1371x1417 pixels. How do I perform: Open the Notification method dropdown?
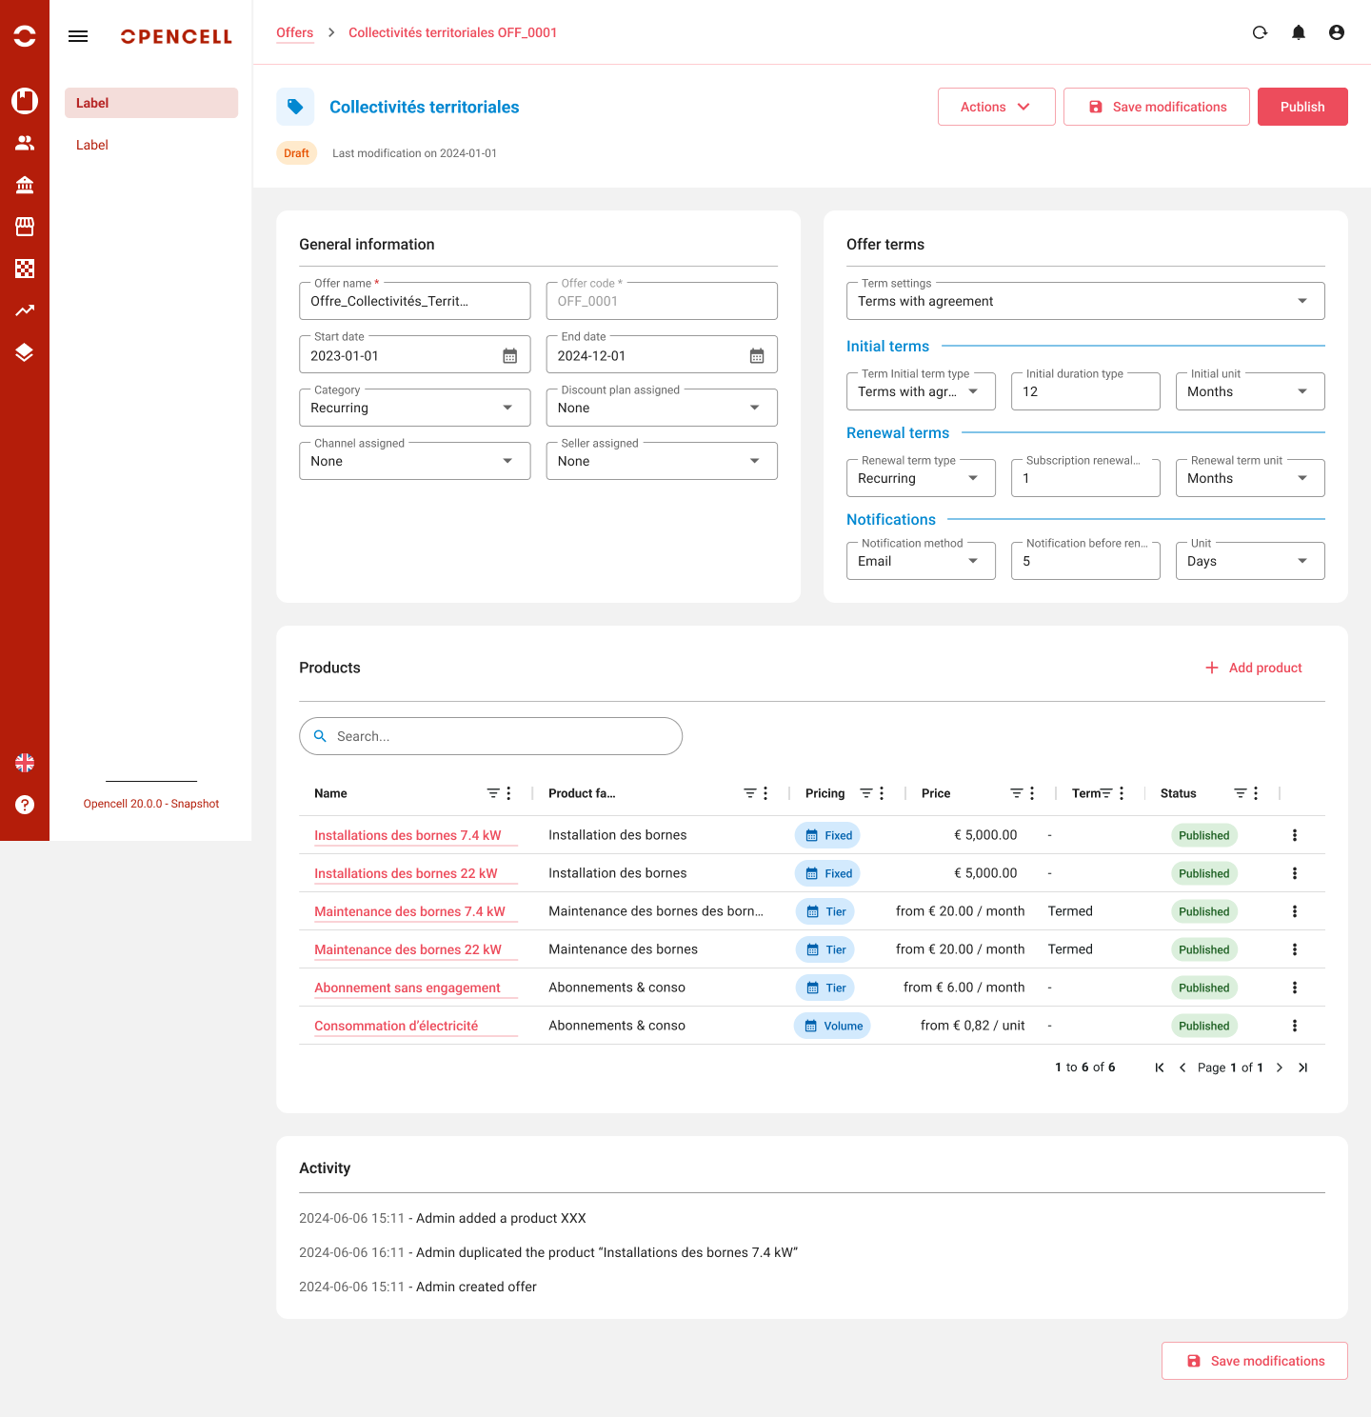pyautogui.click(x=921, y=561)
